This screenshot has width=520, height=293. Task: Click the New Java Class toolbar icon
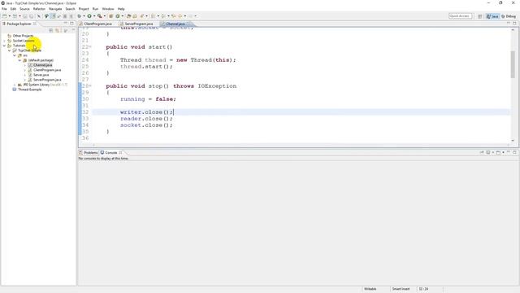[x=117, y=16]
